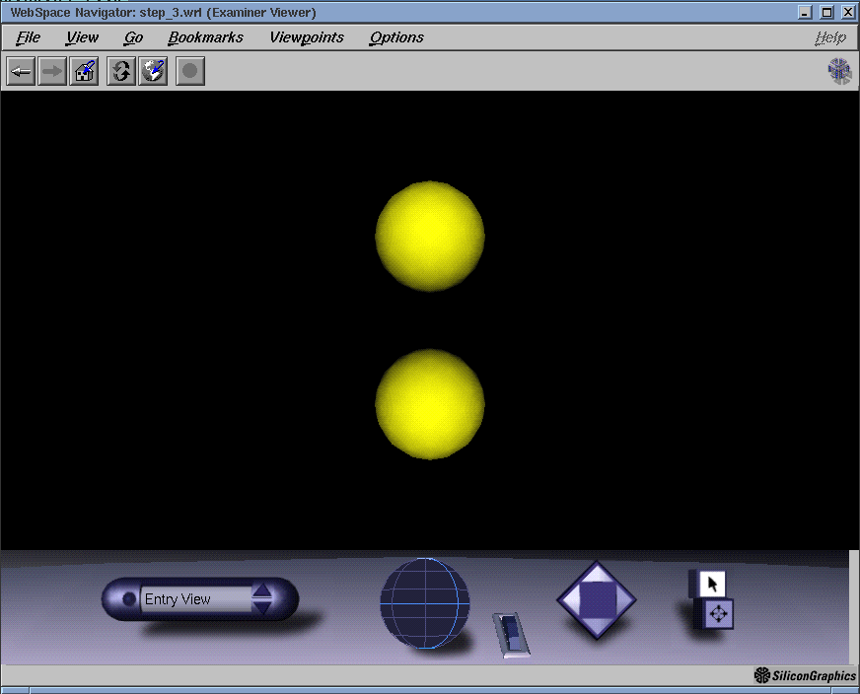The image size is (860, 694).
Task: Close the WebSpace Navigator window
Action: [x=848, y=12]
